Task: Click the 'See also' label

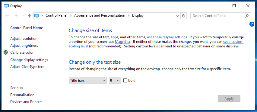Action: [17, 88]
